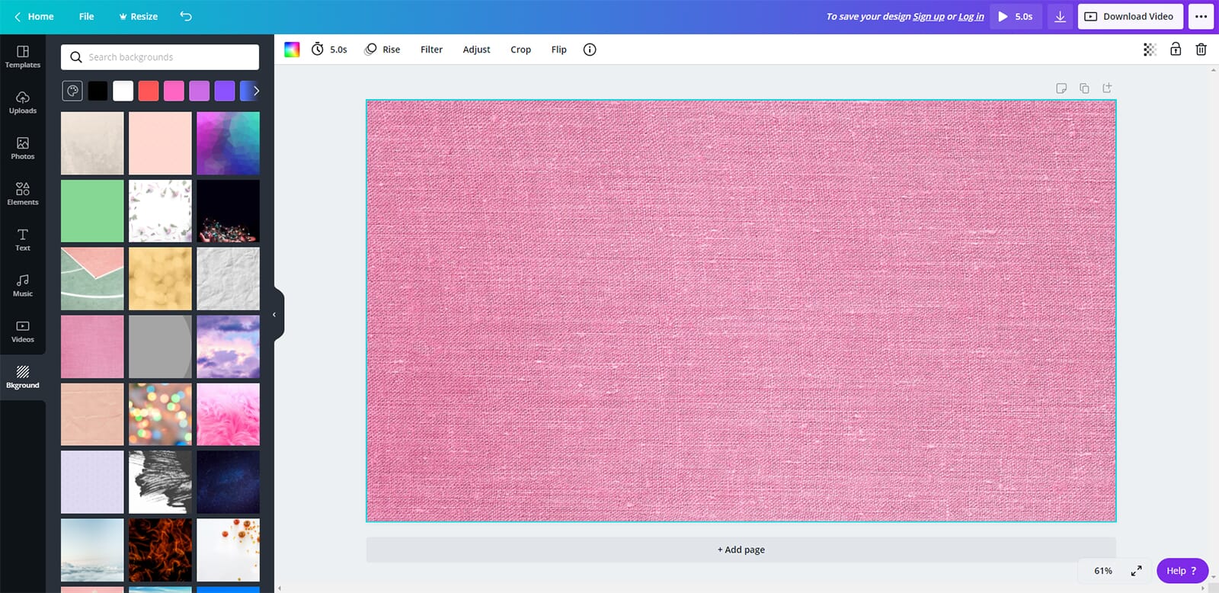Toggle the lock icon
The width and height of the screenshot is (1219, 593).
click(x=1176, y=50)
